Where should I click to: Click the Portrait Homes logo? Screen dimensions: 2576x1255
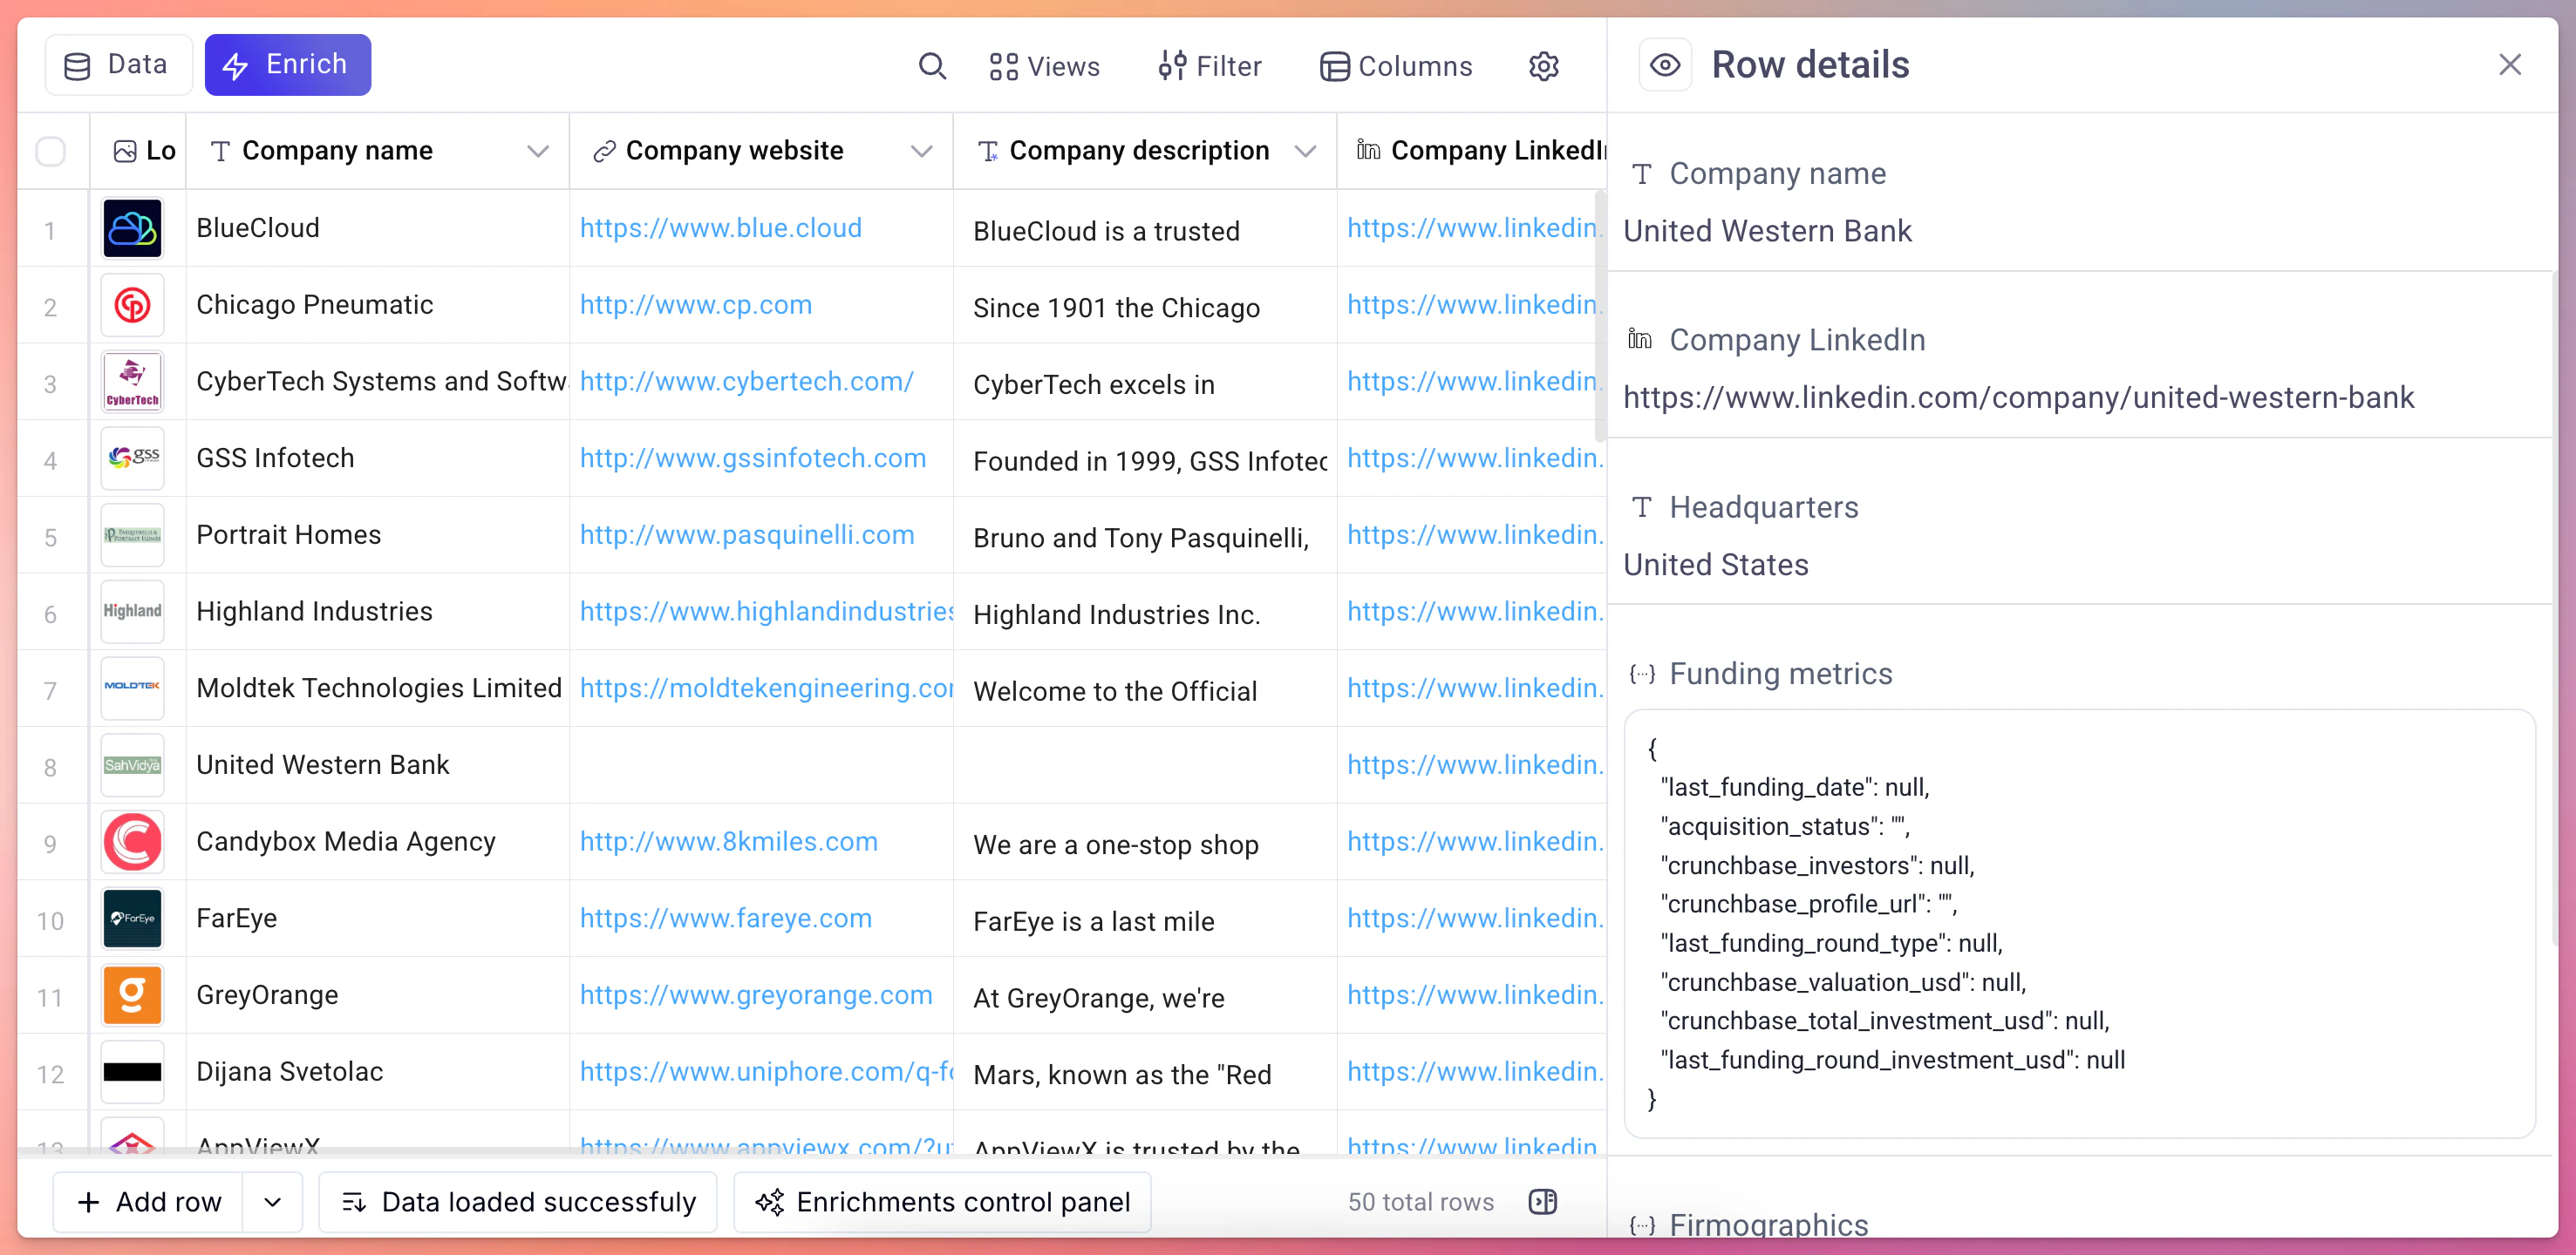click(x=132, y=536)
